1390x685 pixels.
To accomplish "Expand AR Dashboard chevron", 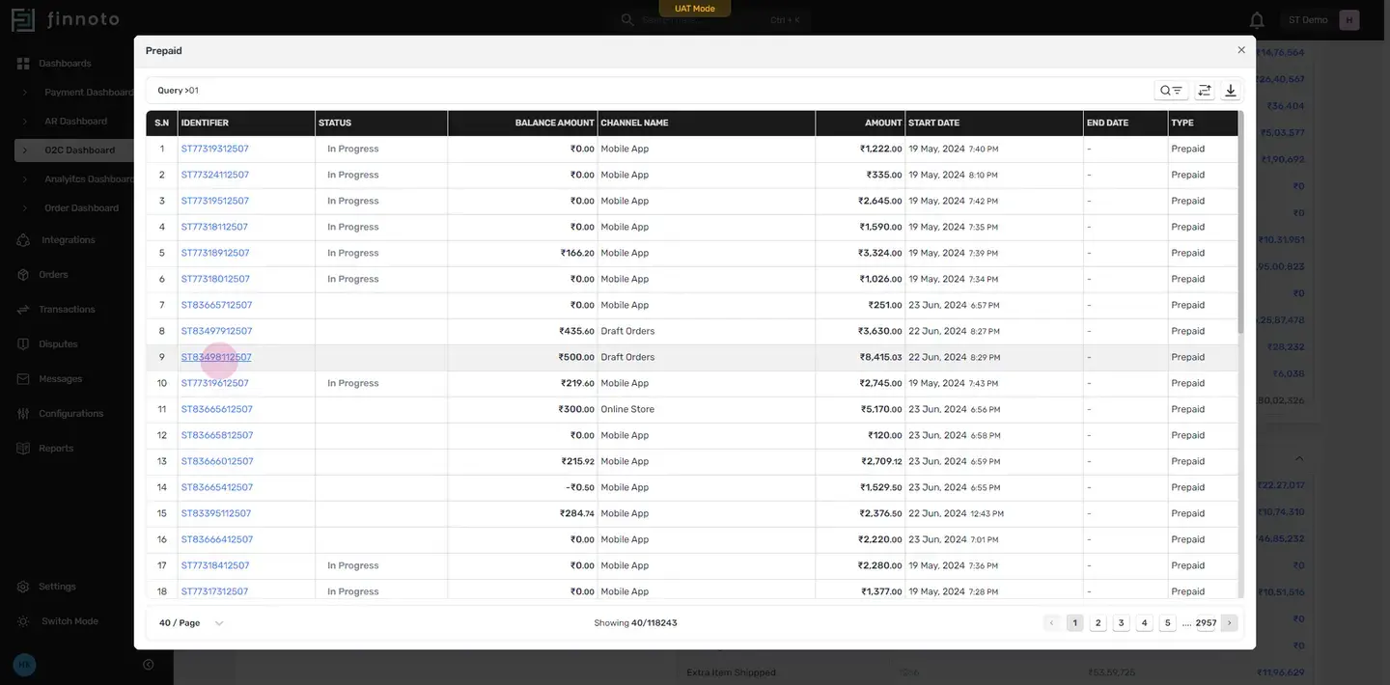I will click(x=24, y=122).
